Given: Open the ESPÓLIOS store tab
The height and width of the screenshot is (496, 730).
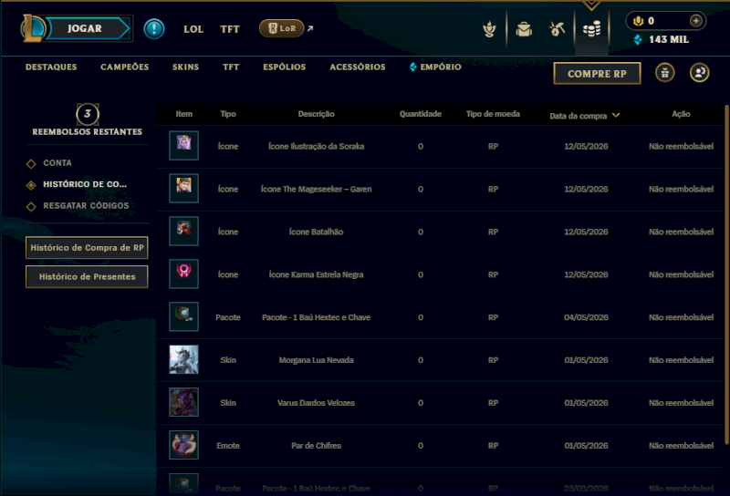Looking at the screenshot, I should pyautogui.click(x=285, y=67).
